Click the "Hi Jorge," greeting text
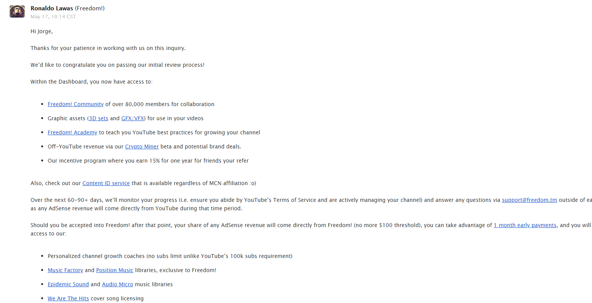This screenshot has height=303, width=592. 42,31
